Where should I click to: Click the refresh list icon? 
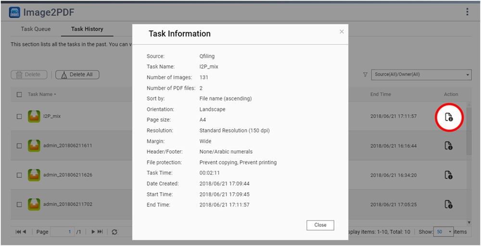pos(114,232)
